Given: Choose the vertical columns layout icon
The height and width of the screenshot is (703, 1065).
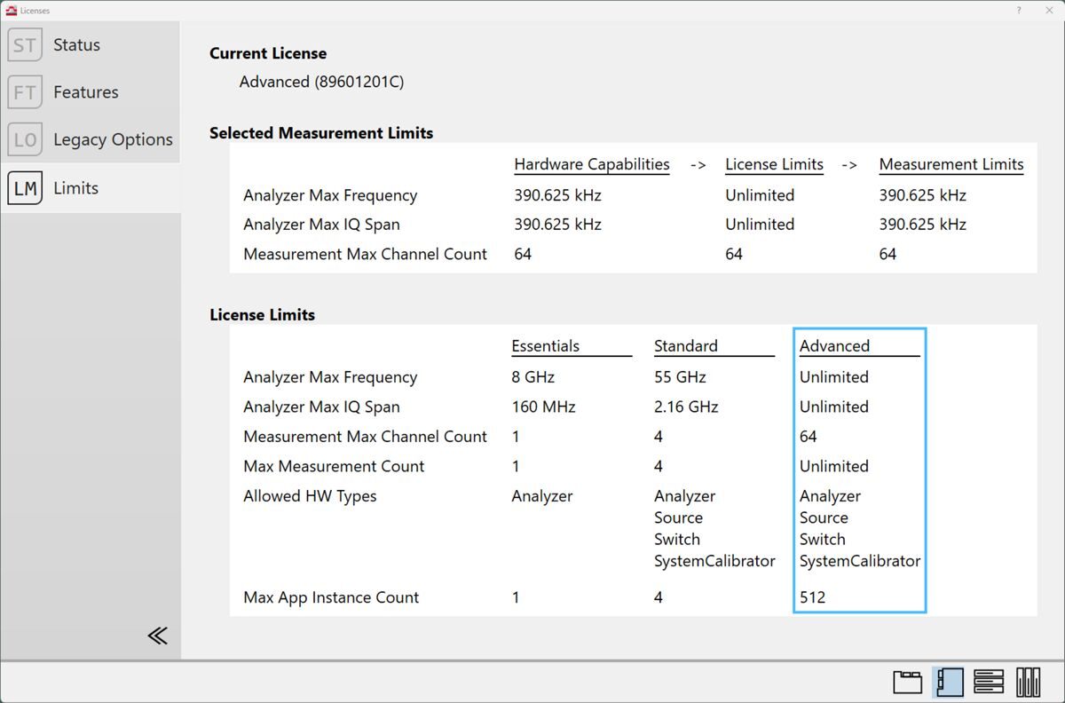Looking at the screenshot, I should (x=1029, y=682).
